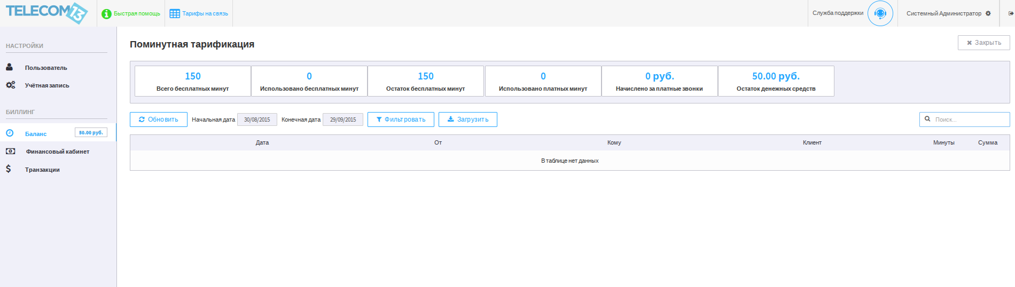The height and width of the screenshot is (287, 1015).
Task: Open Системный Администратор user menu
Action: tap(943, 13)
